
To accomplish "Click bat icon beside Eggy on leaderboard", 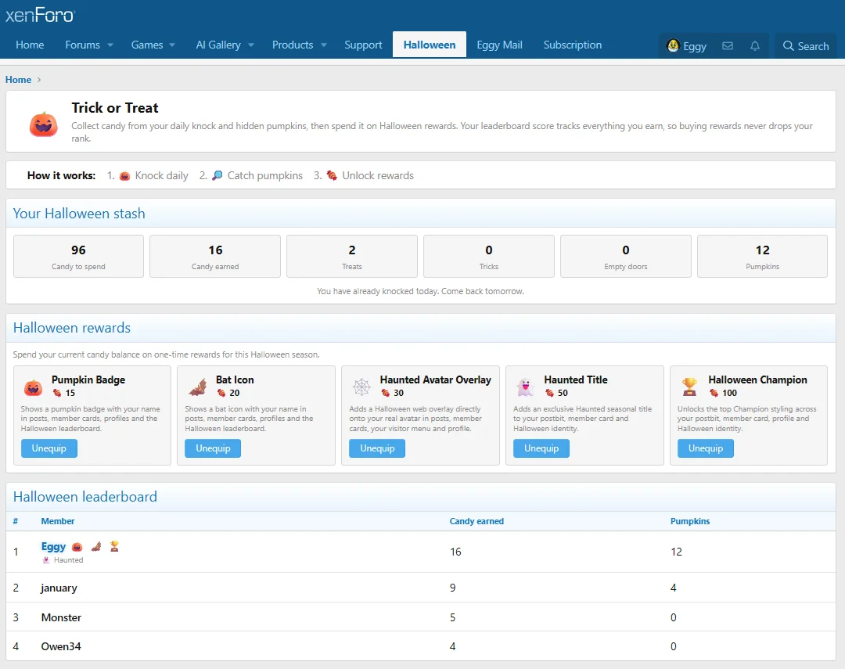I will click(96, 547).
